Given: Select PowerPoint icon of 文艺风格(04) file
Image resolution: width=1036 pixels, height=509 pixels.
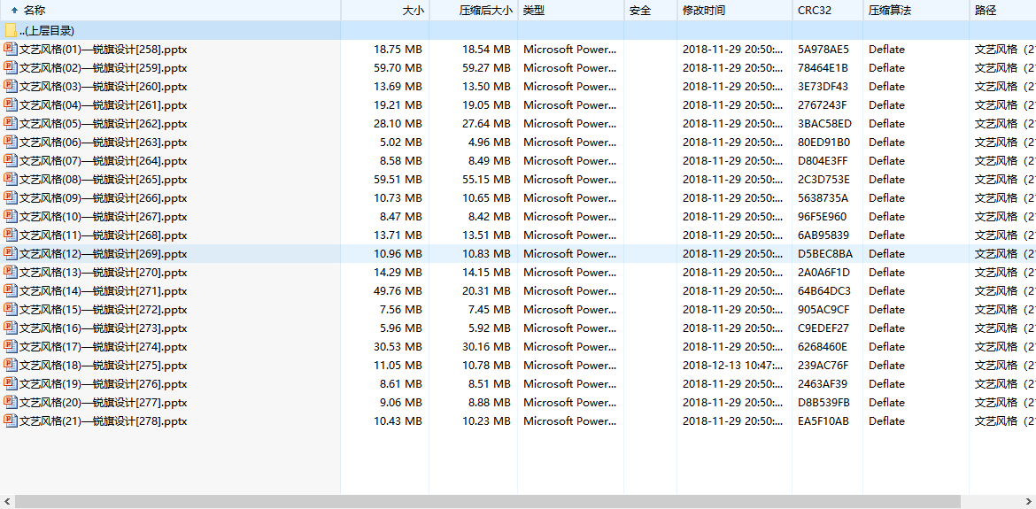Looking at the screenshot, I should pyautogui.click(x=10, y=104).
